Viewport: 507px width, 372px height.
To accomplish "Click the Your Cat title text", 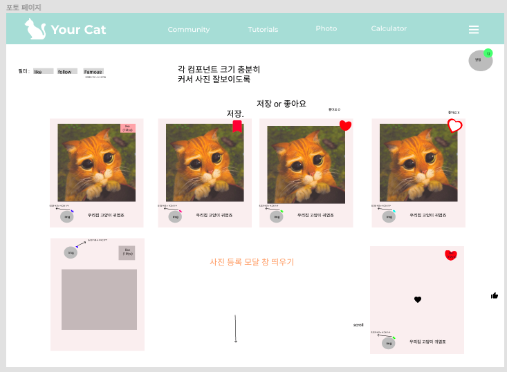I will 79,30.
